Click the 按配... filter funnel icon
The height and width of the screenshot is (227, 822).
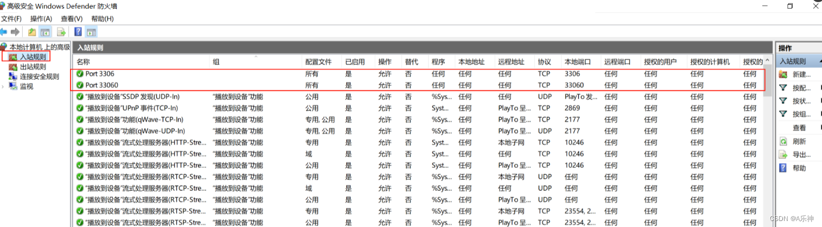(783, 87)
